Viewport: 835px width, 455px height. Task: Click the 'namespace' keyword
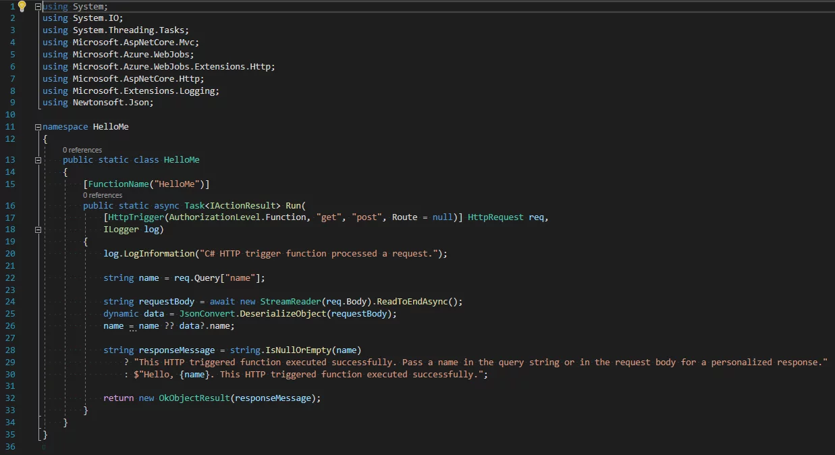click(65, 127)
